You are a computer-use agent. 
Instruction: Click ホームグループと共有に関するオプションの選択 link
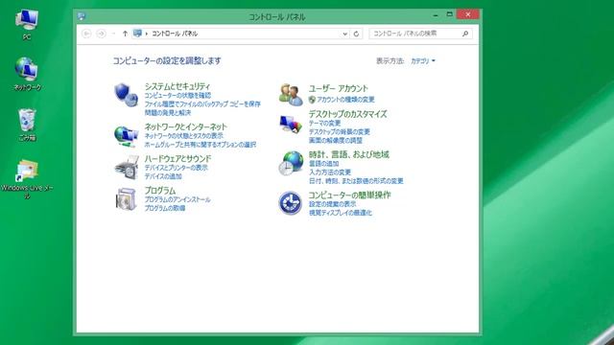(x=201, y=145)
